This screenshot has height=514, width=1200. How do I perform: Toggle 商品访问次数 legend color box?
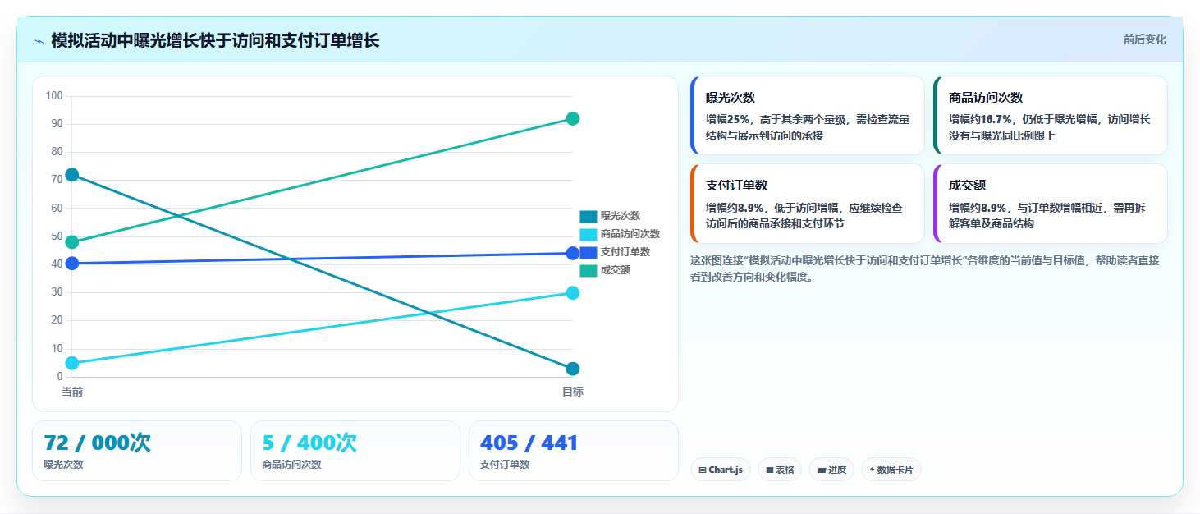point(589,234)
